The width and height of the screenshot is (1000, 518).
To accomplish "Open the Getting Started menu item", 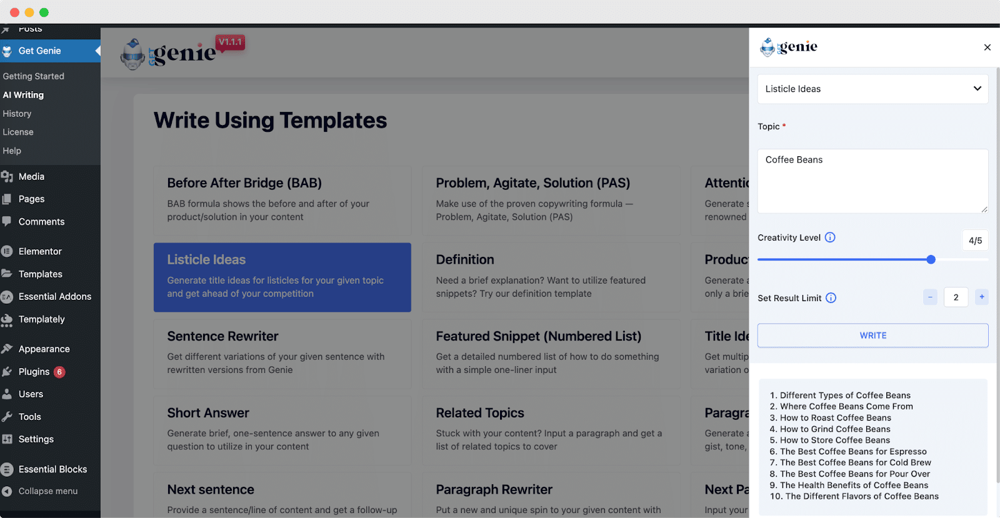I will point(33,76).
